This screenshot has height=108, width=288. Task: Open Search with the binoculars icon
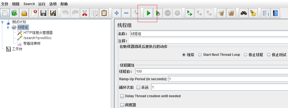point(244,13)
